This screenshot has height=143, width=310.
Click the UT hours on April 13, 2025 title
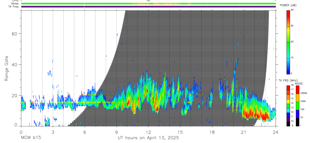click(148, 138)
